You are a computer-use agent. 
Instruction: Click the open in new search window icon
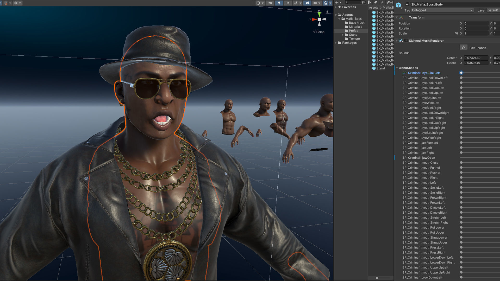(363, 2)
